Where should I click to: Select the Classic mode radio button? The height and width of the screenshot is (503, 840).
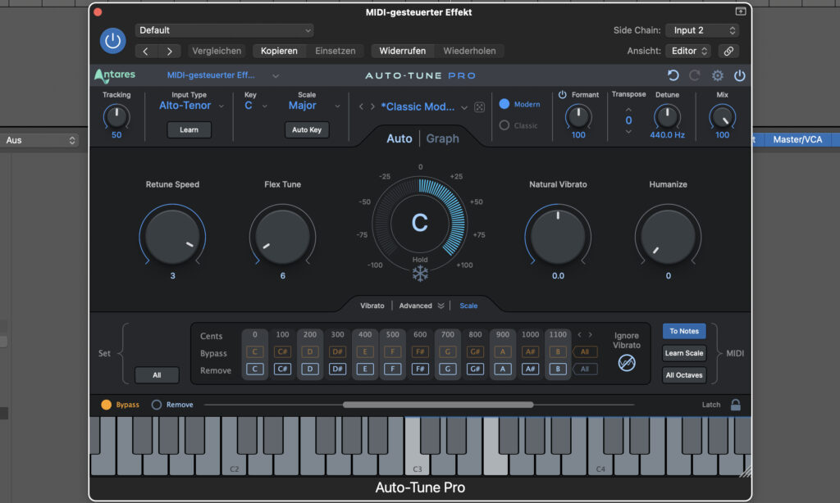504,125
